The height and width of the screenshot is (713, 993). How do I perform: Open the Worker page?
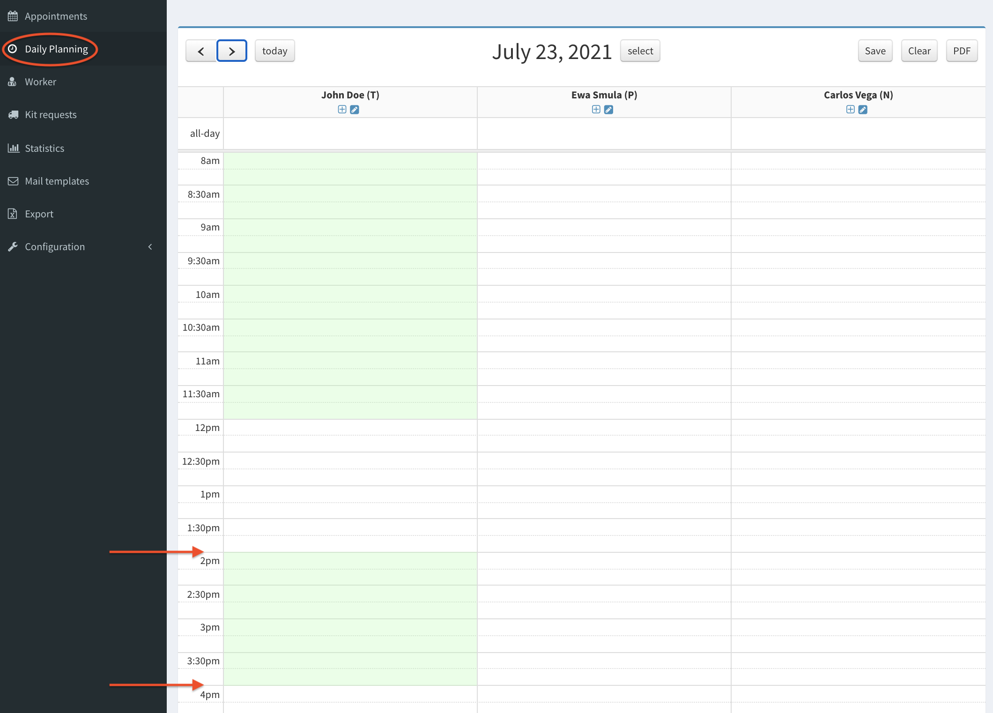tap(40, 82)
